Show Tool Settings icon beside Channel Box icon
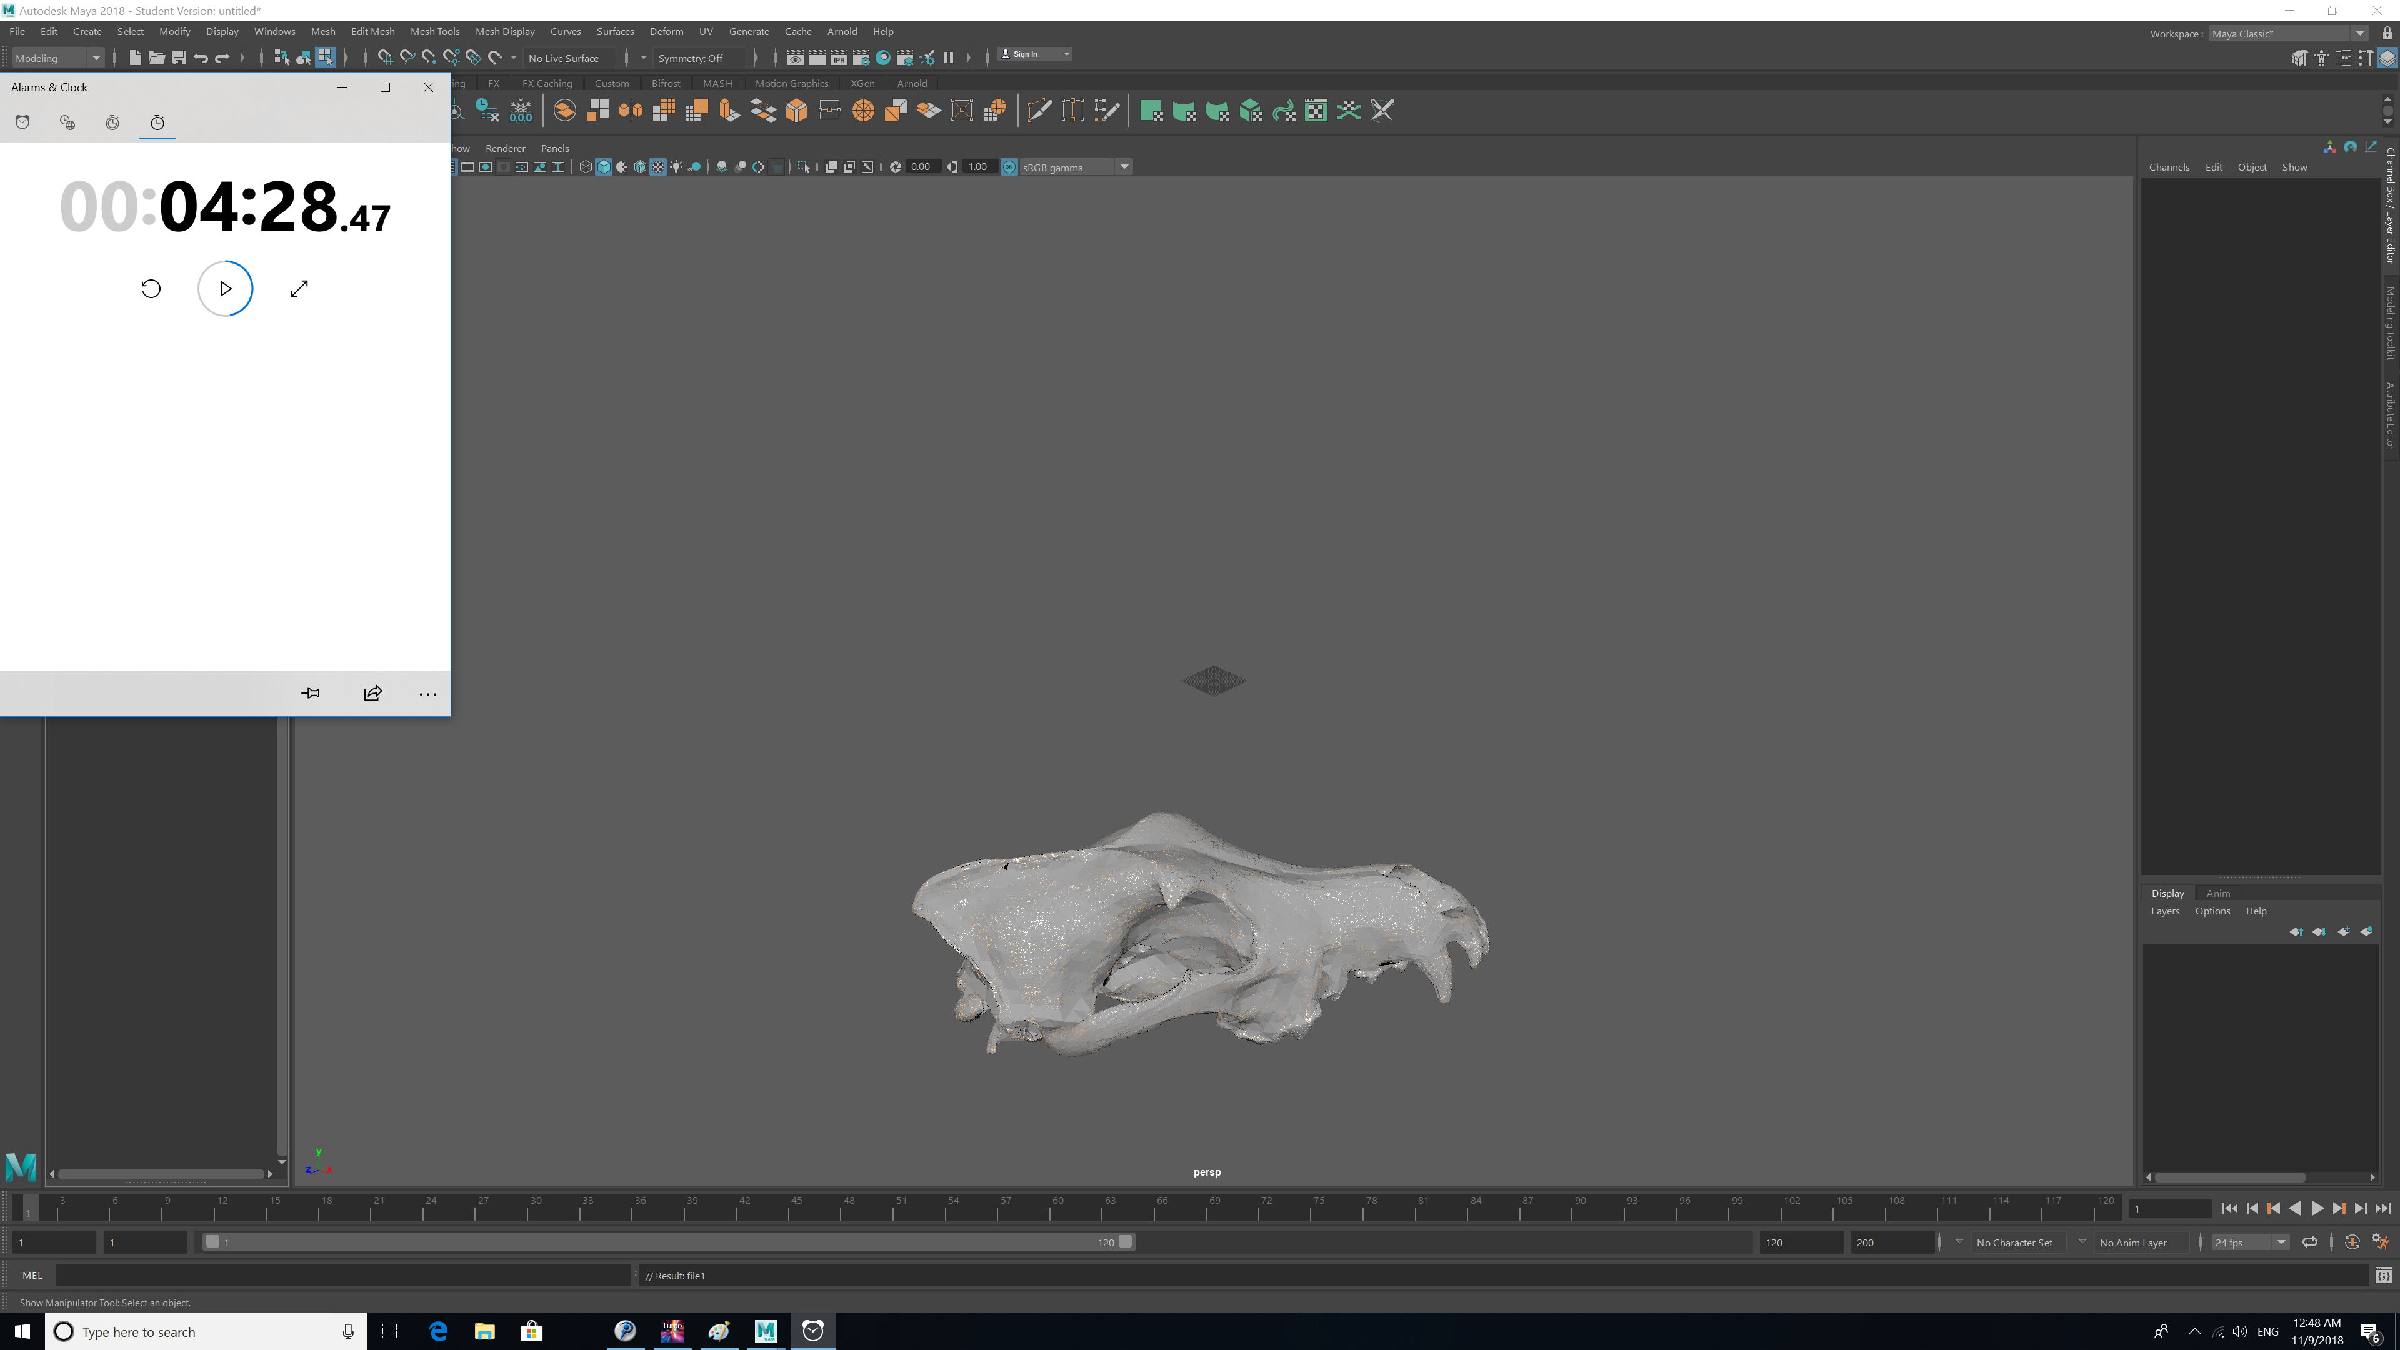 2366,57
